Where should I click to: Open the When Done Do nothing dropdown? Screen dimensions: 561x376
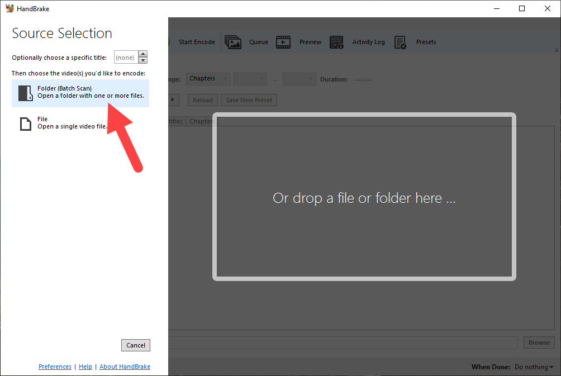[534, 367]
